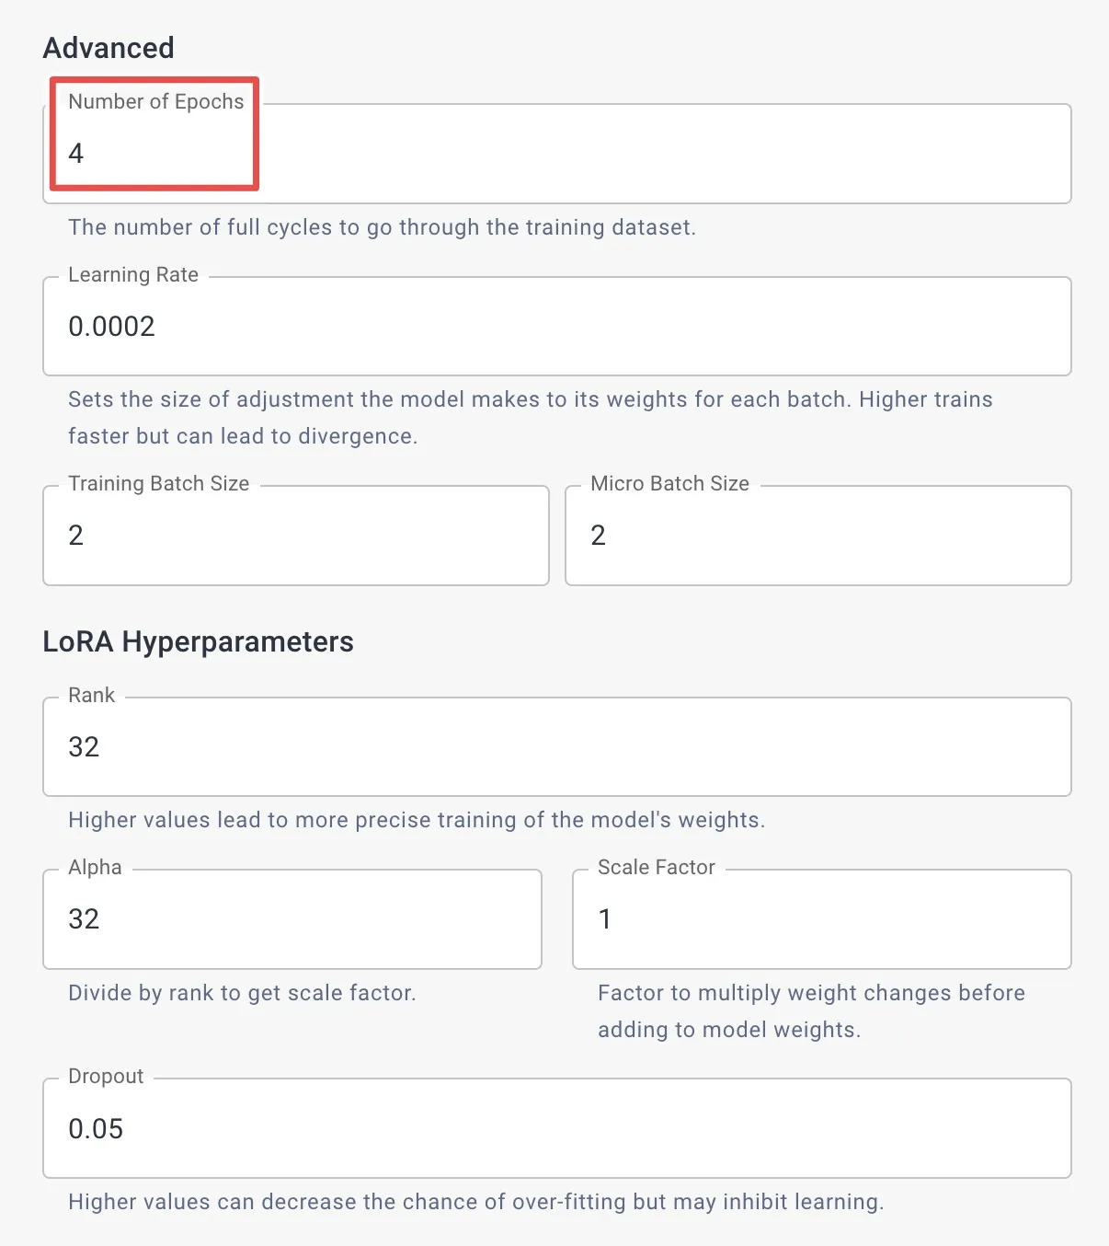Click the epochs helper text about full cycles
The width and height of the screenshot is (1109, 1246).
coord(382,227)
